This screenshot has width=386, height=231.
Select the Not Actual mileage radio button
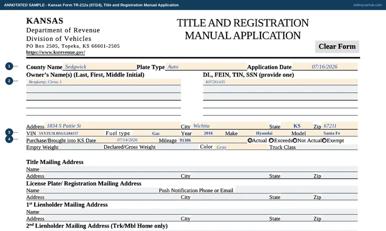pyautogui.click(x=295, y=140)
